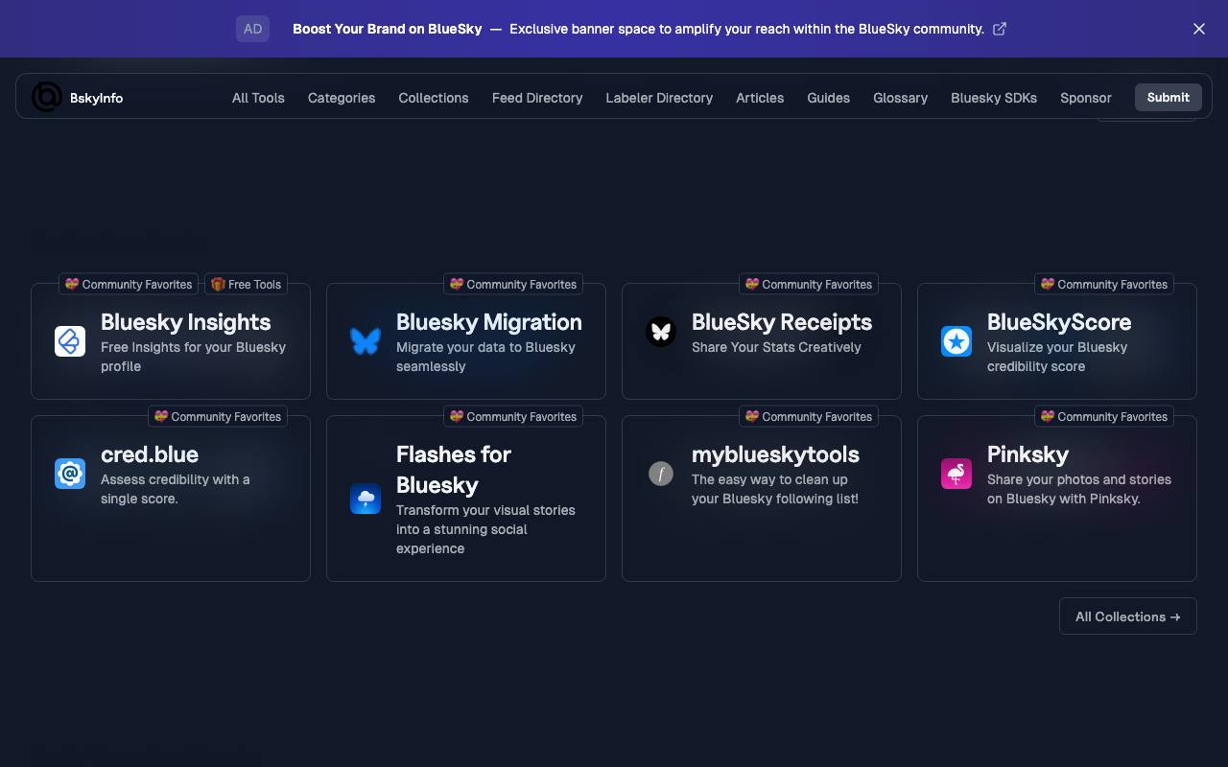Click Community Favorites tag on Flashes card
1228x767 pixels.
[x=513, y=416]
